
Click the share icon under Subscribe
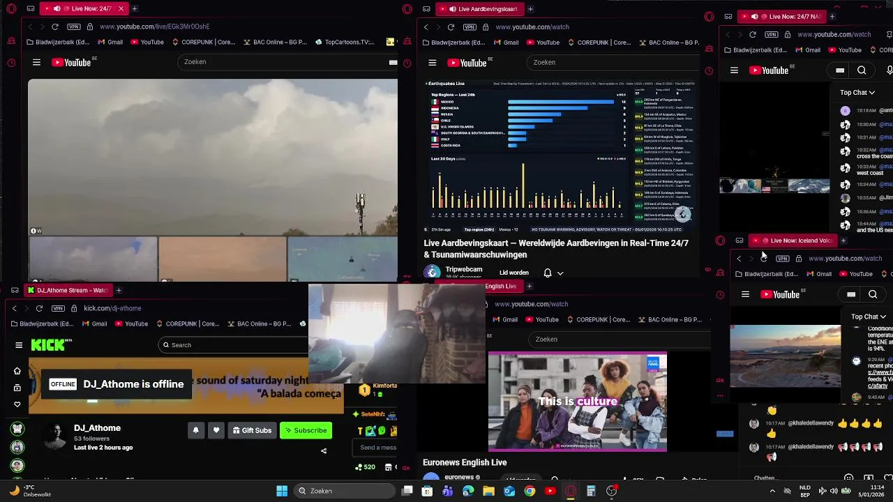click(x=324, y=451)
